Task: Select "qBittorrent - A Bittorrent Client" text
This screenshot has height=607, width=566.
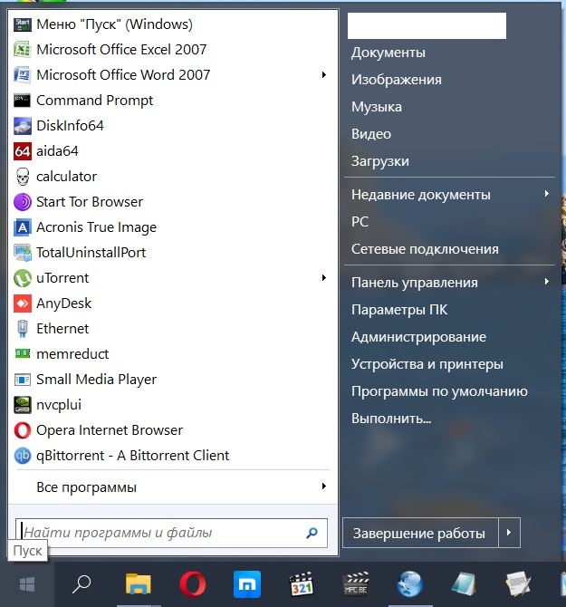Action: (133, 456)
